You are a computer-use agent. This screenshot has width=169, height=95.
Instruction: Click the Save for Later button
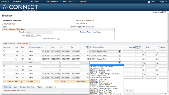click(x=12, y=82)
